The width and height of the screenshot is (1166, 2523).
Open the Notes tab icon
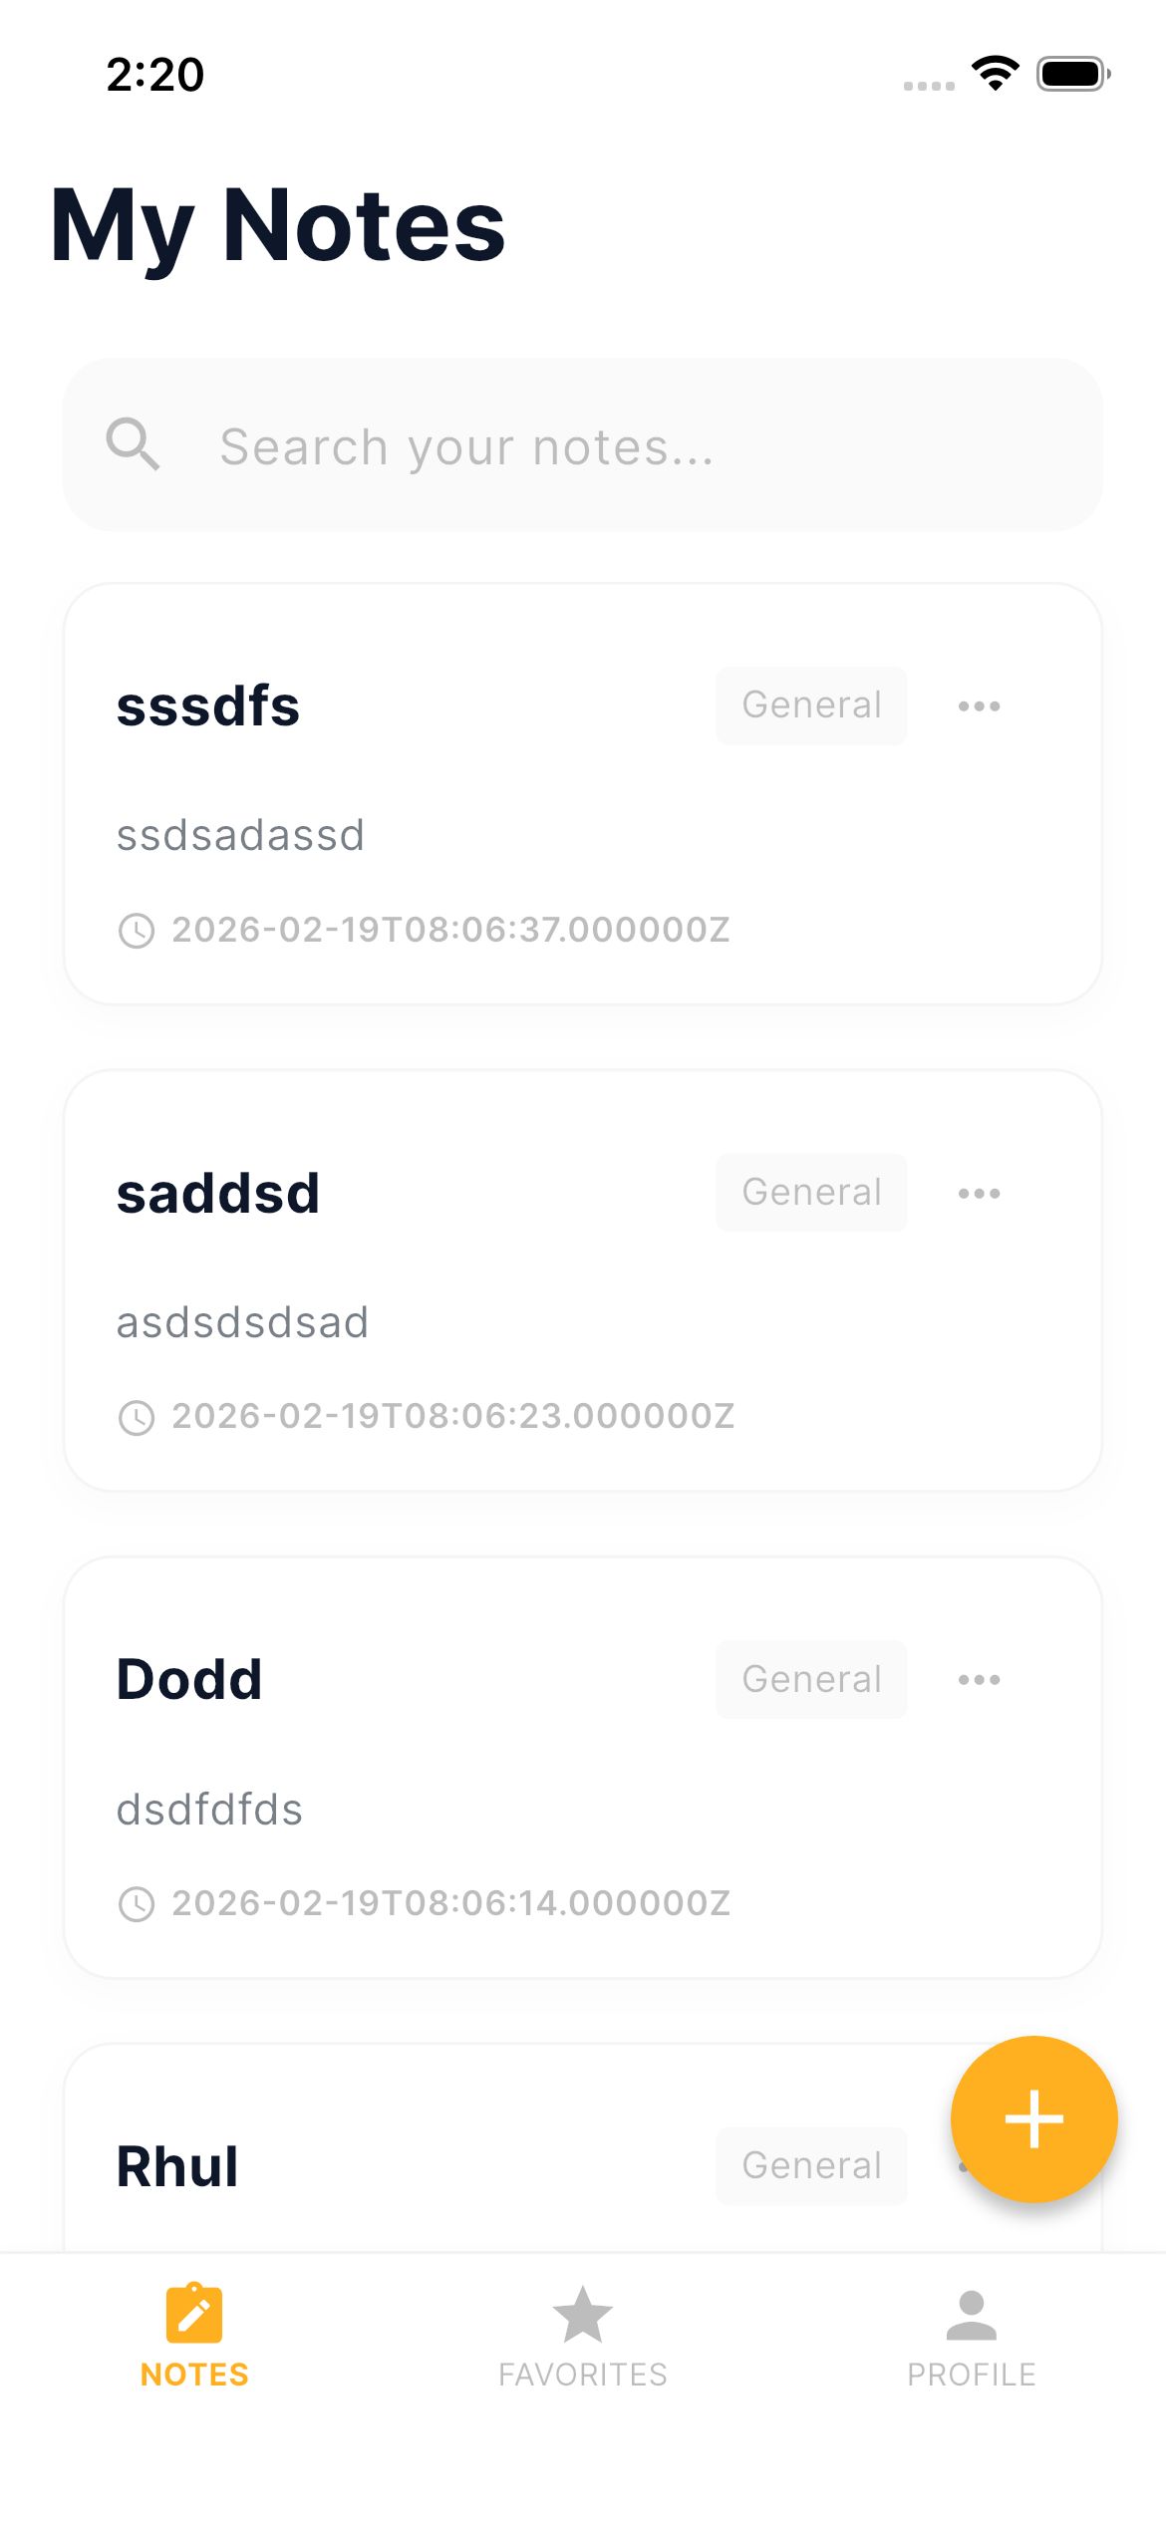click(x=194, y=2313)
